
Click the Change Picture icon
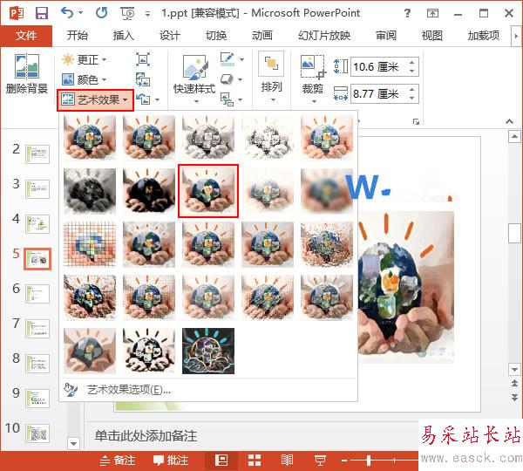click(x=143, y=79)
